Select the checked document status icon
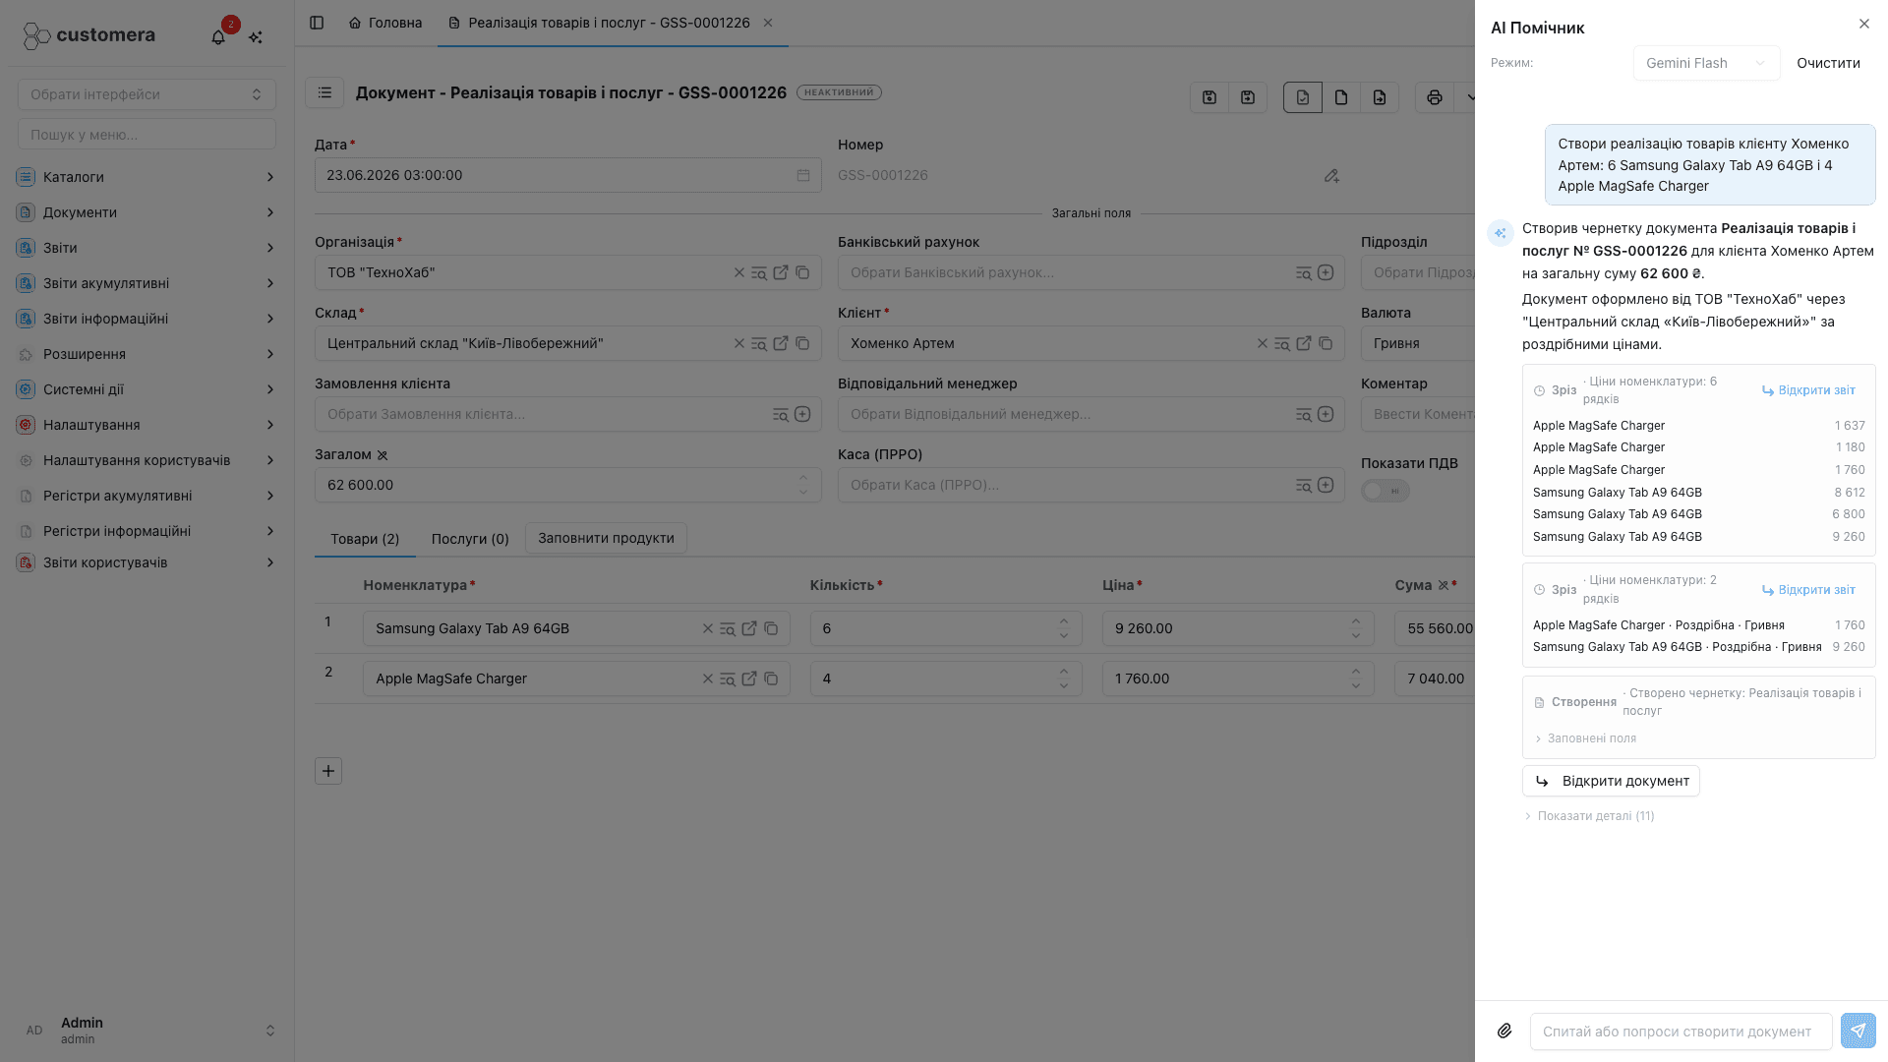The image size is (1888, 1062). pos(1303,97)
